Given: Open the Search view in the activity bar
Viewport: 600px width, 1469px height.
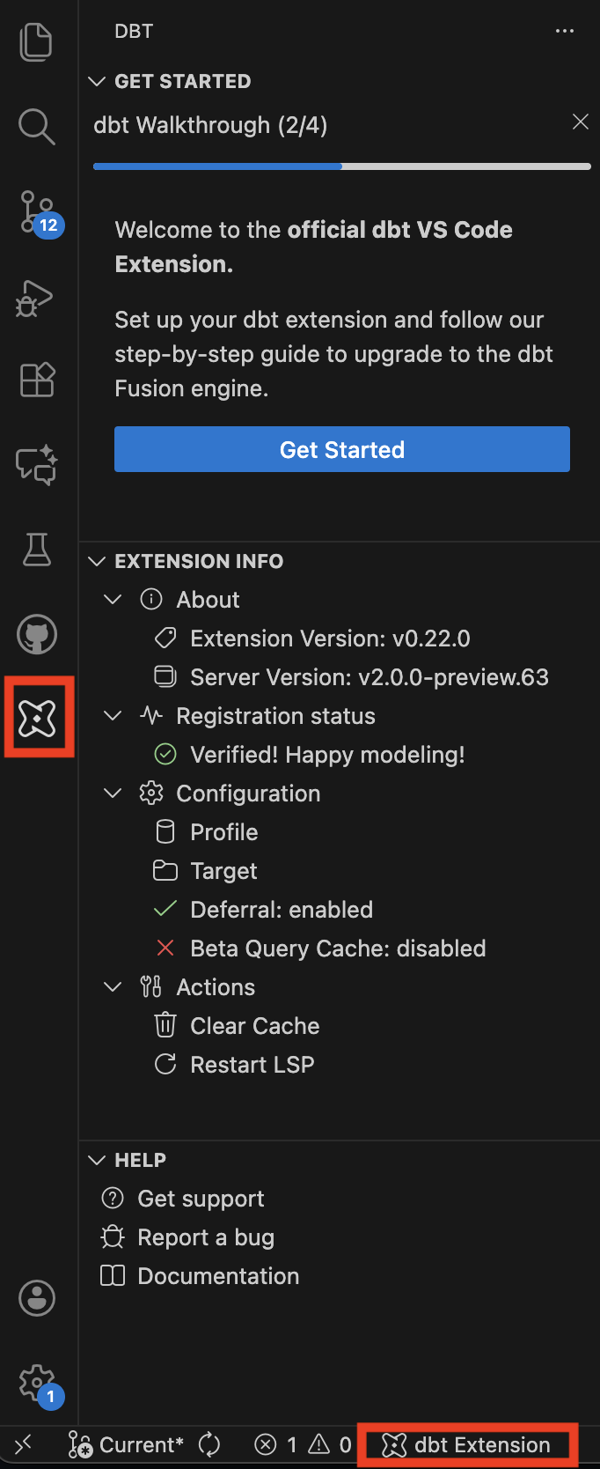Looking at the screenshot, I should [x=36, y=127].
